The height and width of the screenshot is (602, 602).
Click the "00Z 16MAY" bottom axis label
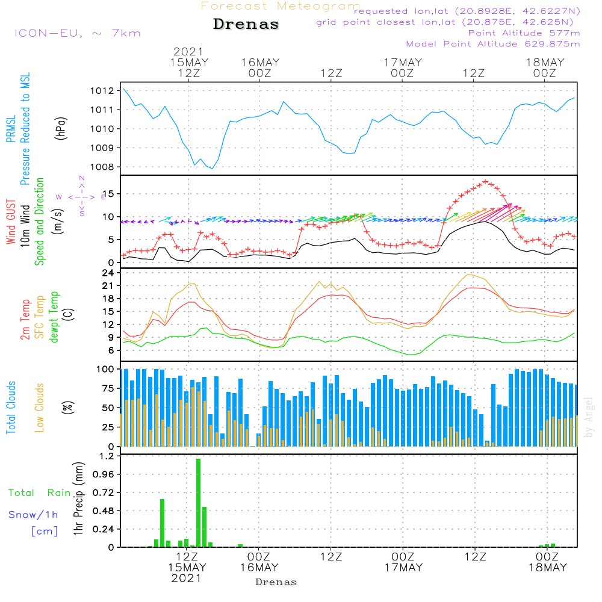(259, 562)
